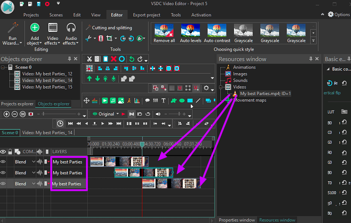Add a green audio object icon
351x223 pixels.
(113, 101)
